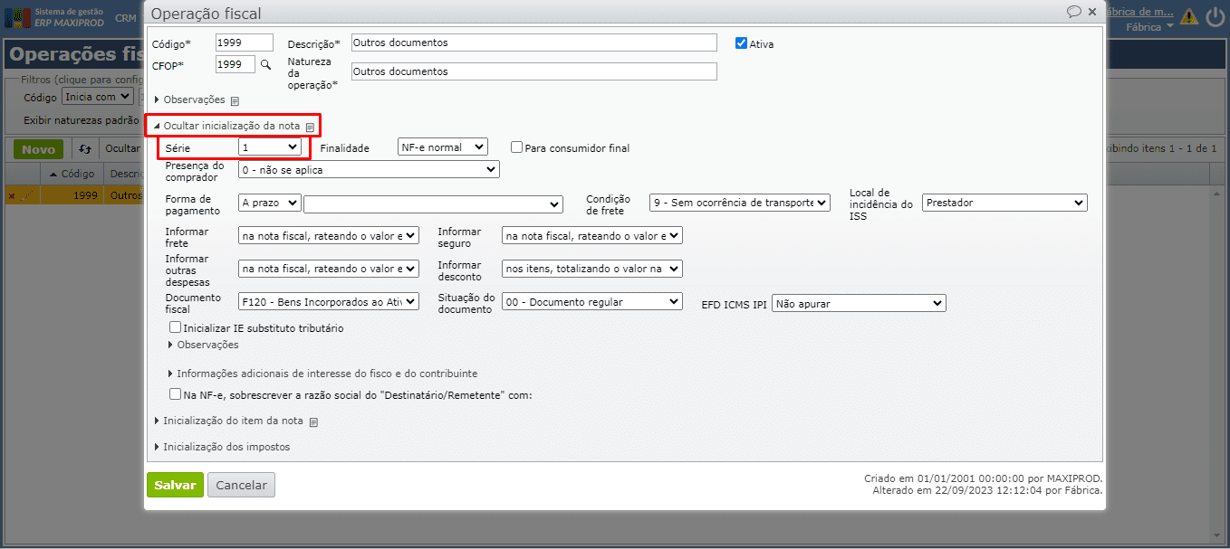Open the Documento fiscal dropdown
Viewport: 1230px width, 549px height.
[329, 301]
